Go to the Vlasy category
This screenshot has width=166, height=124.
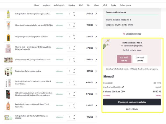pos(96,5)
